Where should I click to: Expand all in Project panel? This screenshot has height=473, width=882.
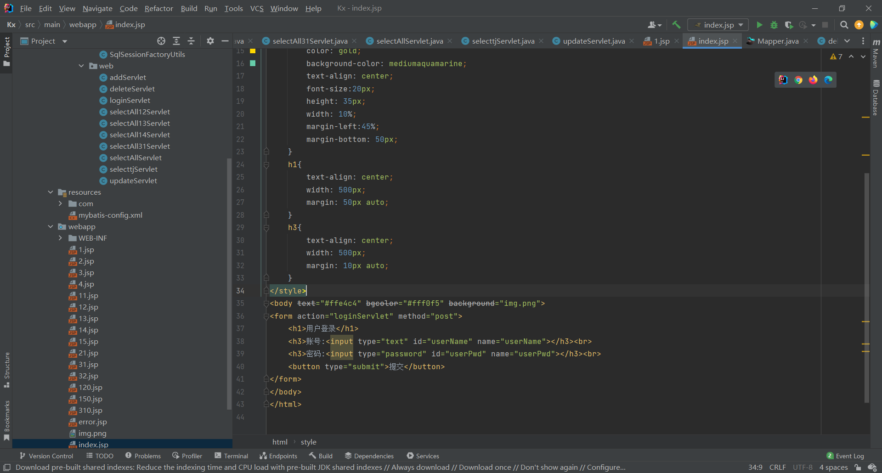pos(176,41)
